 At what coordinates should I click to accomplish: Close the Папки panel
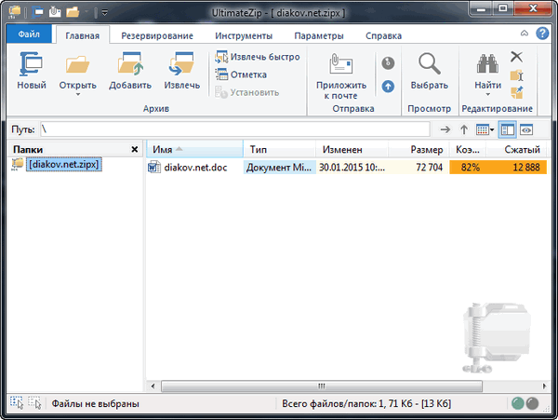coord(135,149)
